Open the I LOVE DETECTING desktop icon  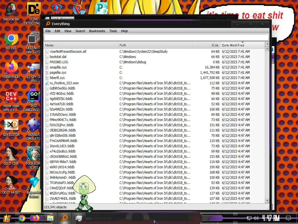pyautogui.click(x=33, y=14)
